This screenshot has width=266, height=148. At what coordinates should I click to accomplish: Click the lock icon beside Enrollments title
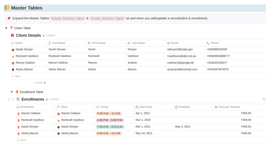coord(47,99)
